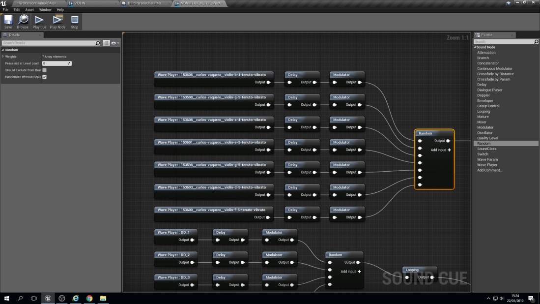The image size is (540, 304).
Task: Expand the Weights array property
Action: click(3, 57)
